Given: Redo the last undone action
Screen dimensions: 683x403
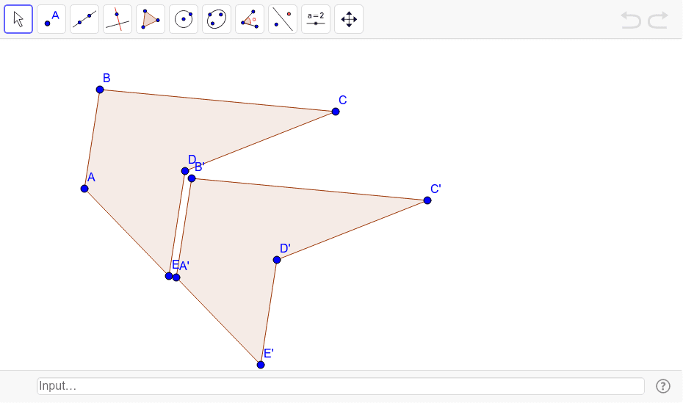Looking at the screenshot, I should [x=658, y=20].
